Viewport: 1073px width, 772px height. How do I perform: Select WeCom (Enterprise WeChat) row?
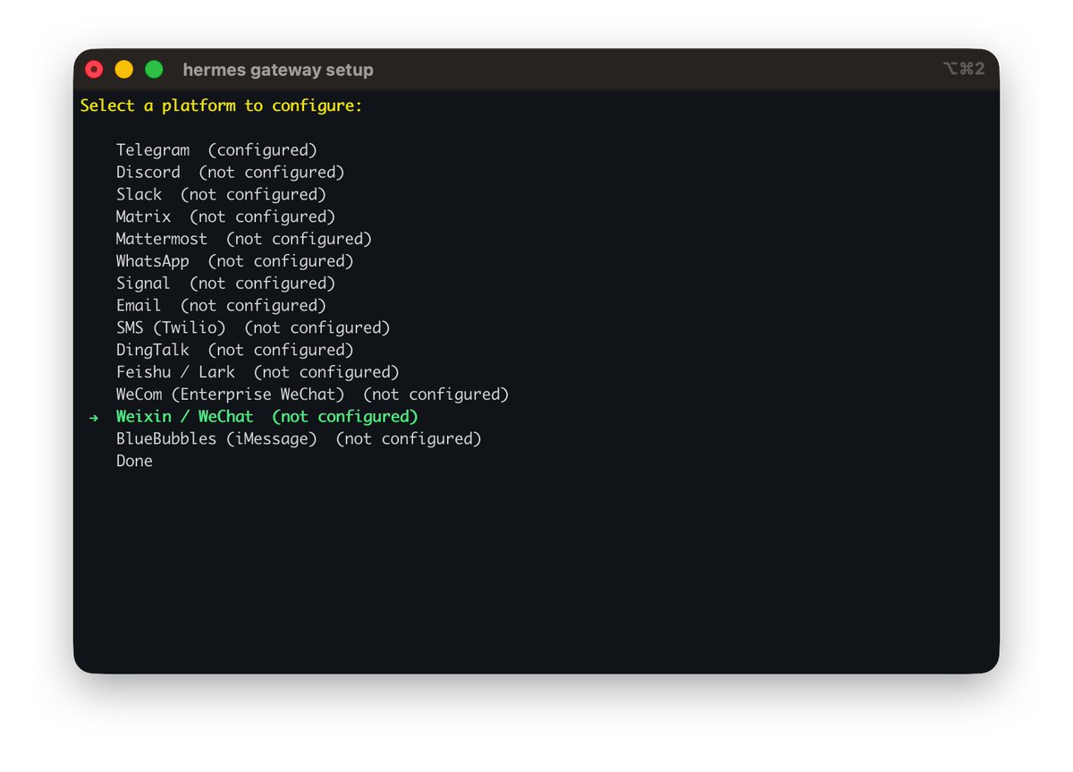[312, 394]
